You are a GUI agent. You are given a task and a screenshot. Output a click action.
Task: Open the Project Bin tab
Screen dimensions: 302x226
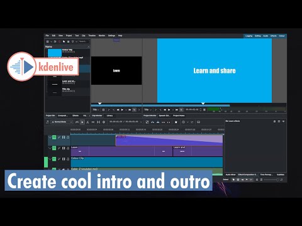coord(50,116)
